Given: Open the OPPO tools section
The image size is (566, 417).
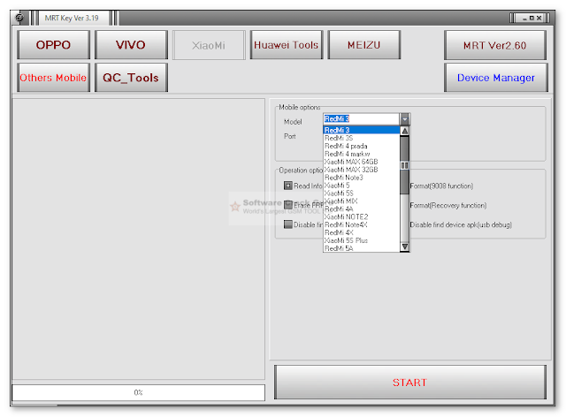Looking at the screenshot, I should (53, 45).
